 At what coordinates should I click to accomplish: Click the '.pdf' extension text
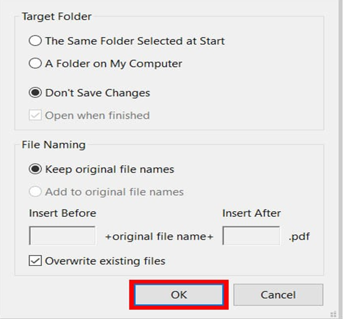[299, 237]
